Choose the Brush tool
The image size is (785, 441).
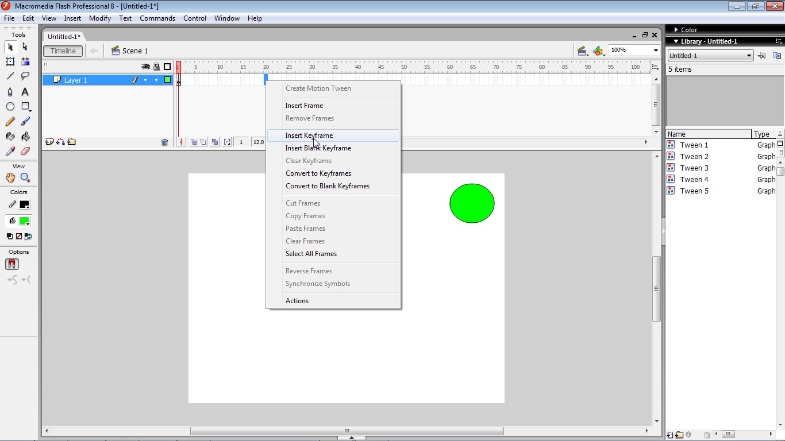25,122
